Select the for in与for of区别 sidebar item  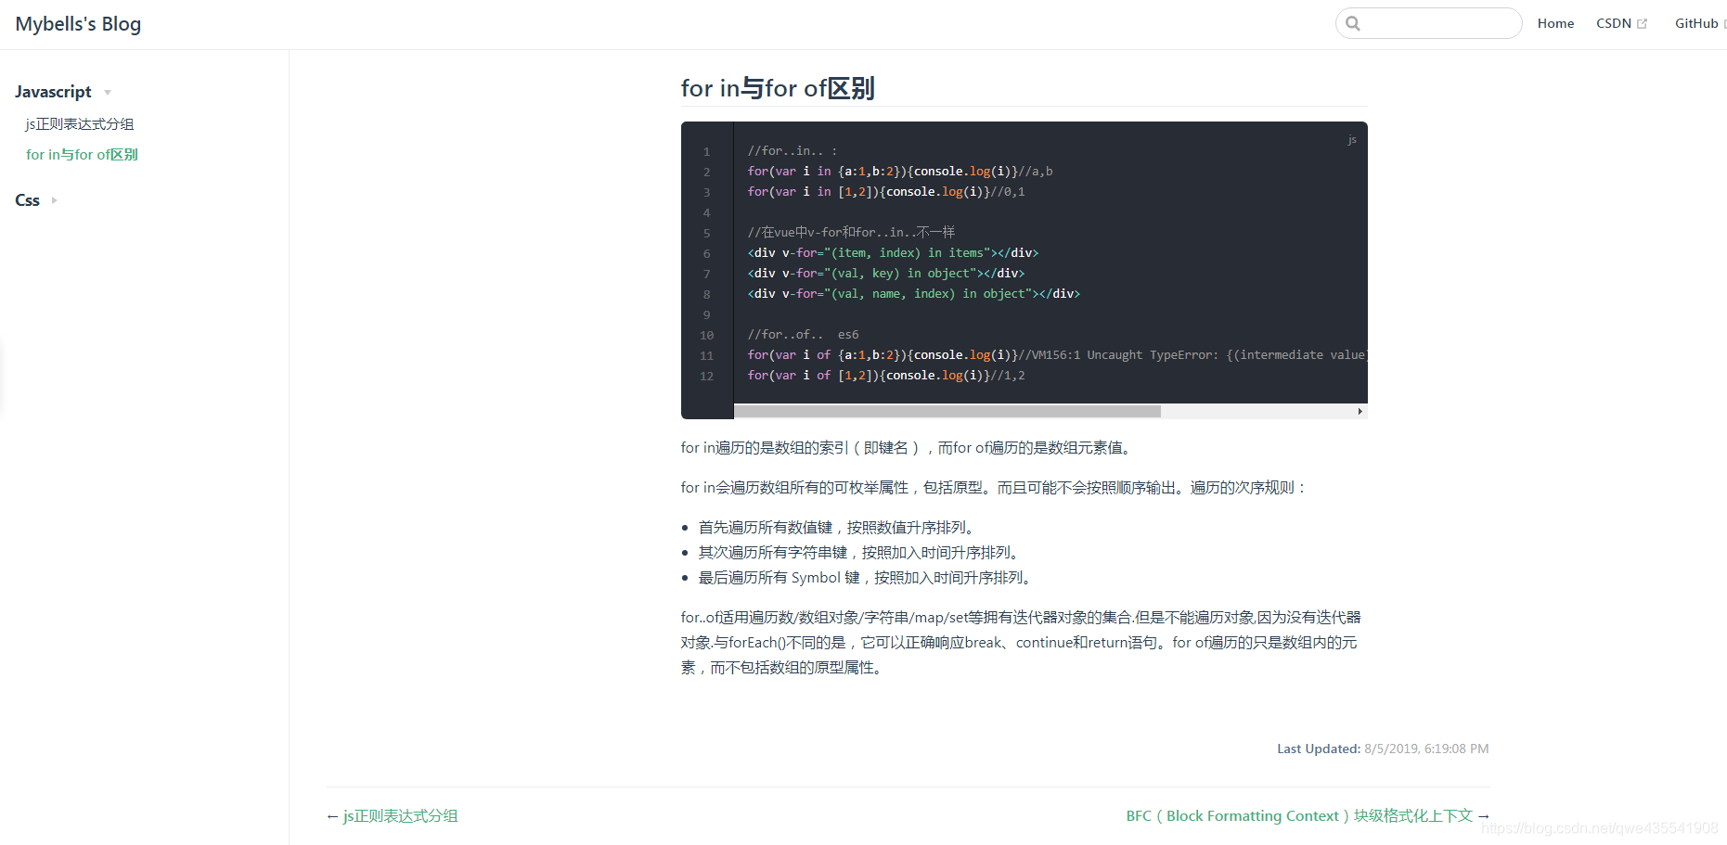[x=82, y=155]
